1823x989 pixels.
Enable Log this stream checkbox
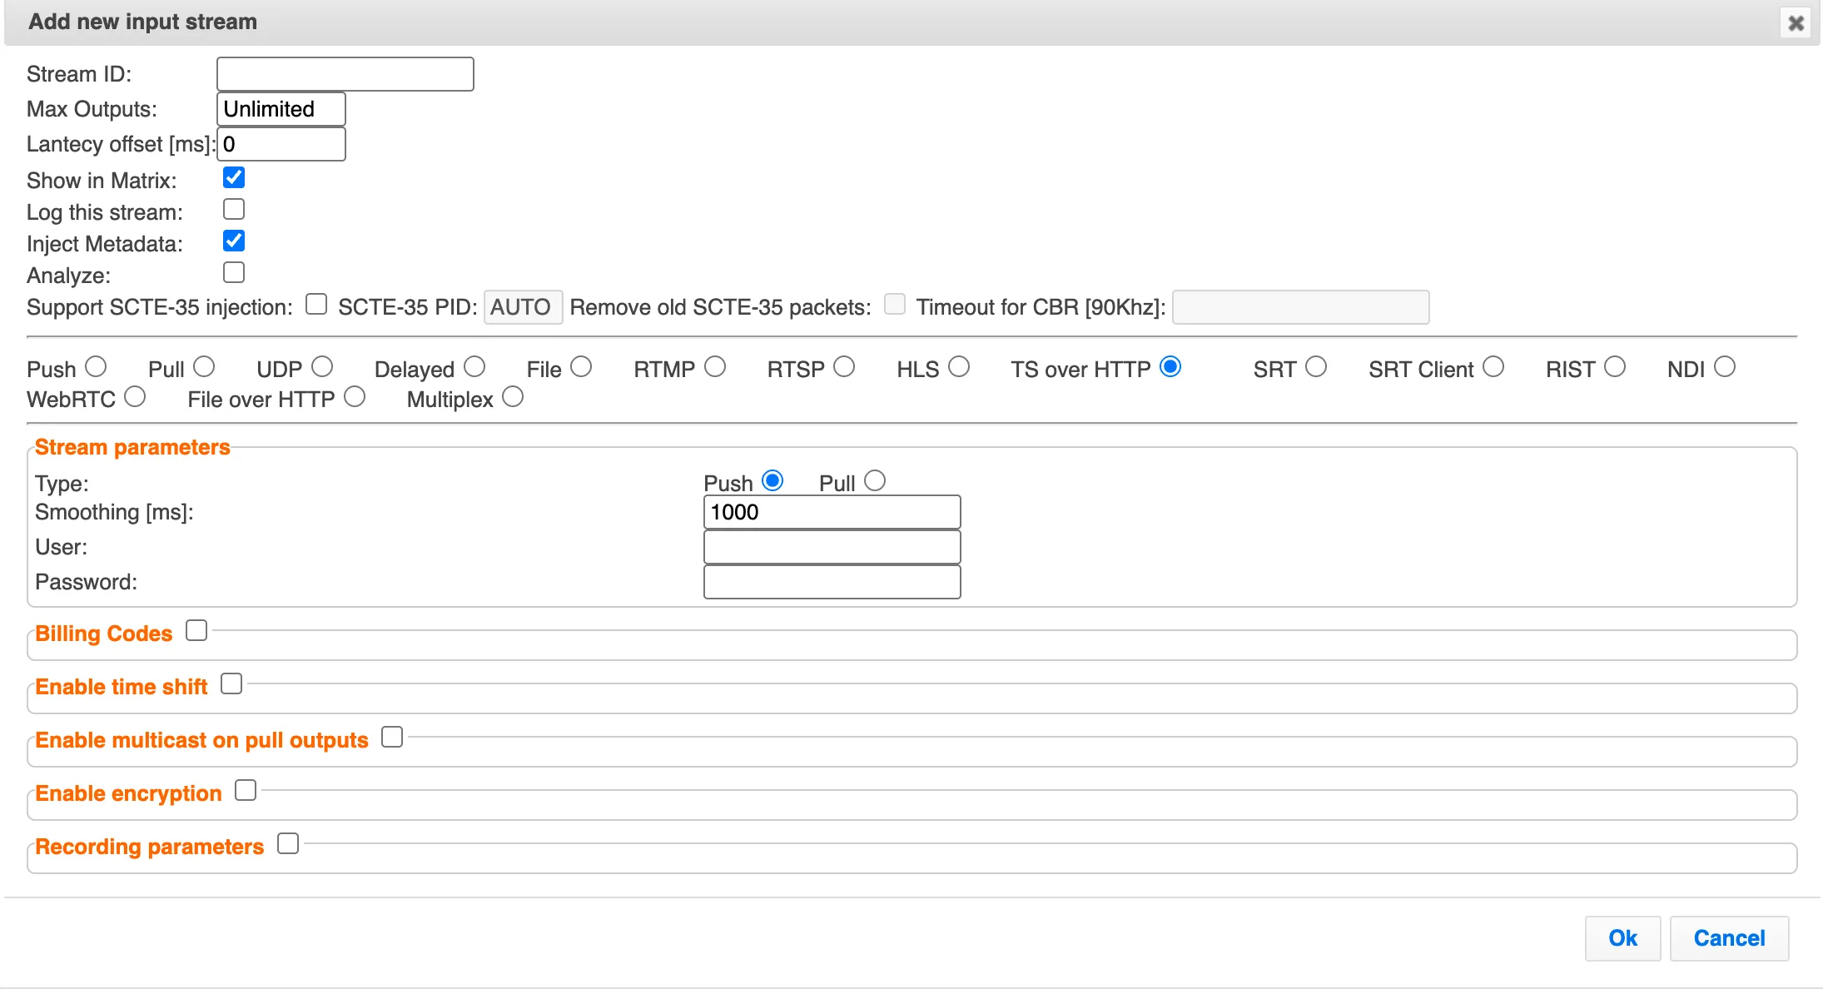tap(234, 209)
